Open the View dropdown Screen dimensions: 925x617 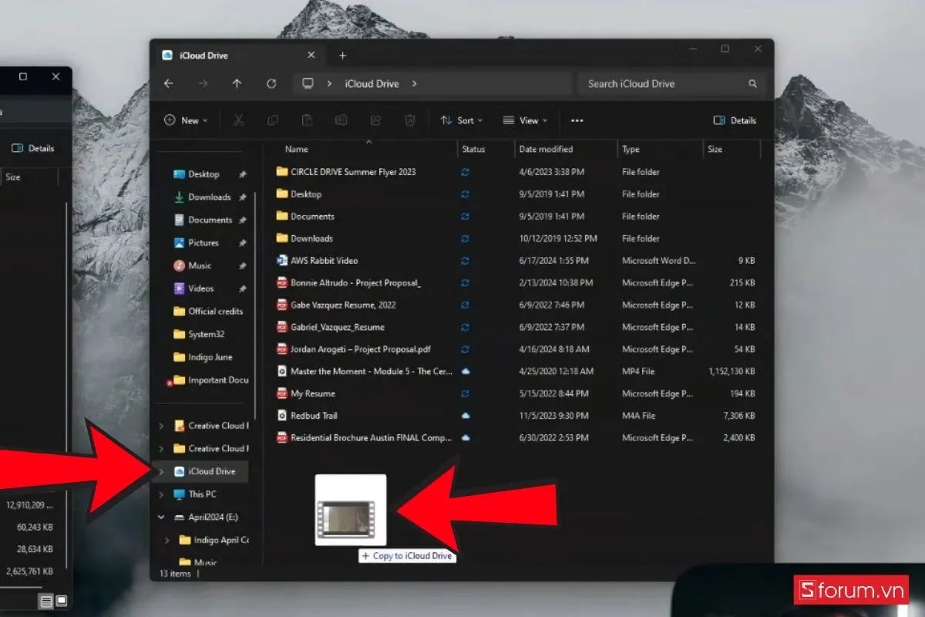tap(525, 120)
